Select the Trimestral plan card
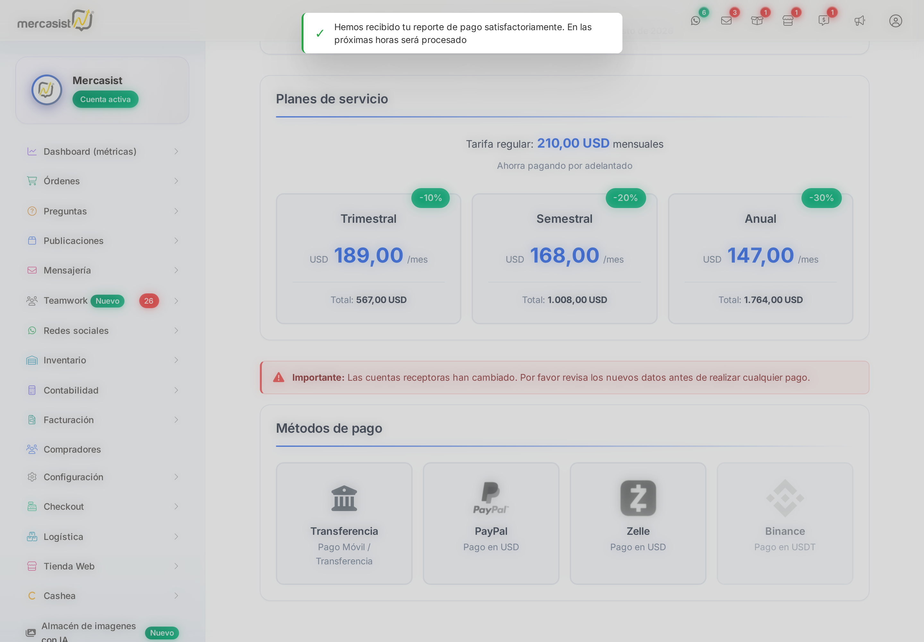 (x=368, y=259)
